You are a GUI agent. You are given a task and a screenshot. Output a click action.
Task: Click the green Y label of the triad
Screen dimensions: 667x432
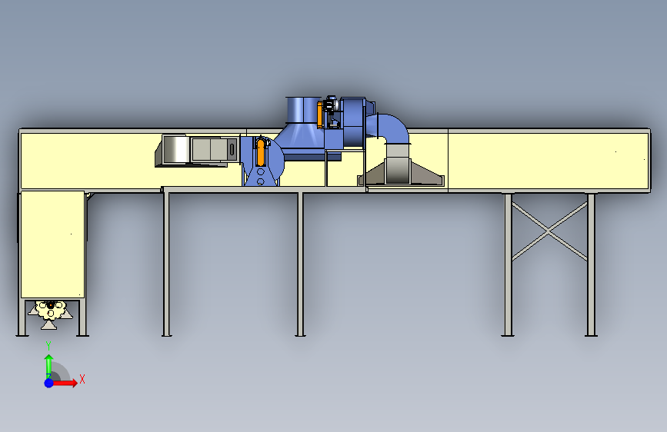click(x=48, y=346)
